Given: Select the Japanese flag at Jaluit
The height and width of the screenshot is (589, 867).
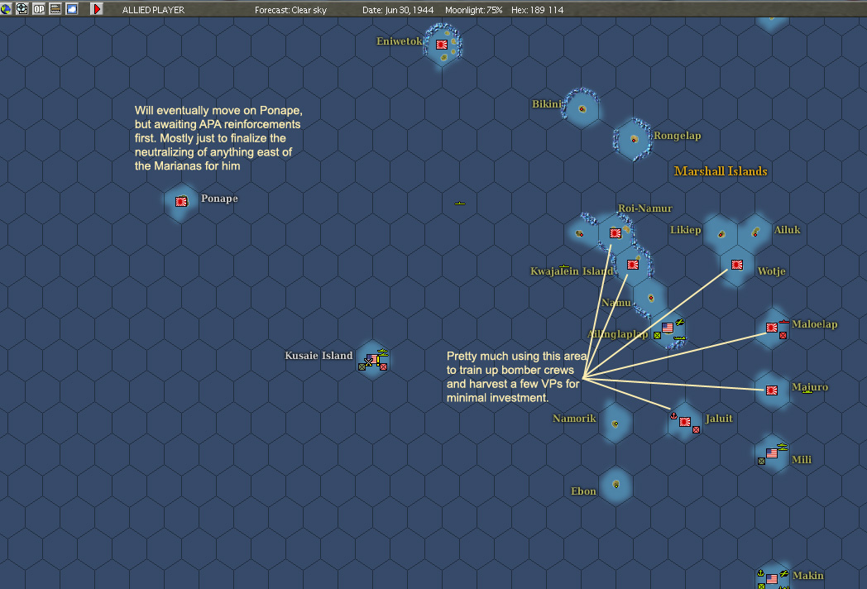Looking at the screenshot, I should [685, 422].
